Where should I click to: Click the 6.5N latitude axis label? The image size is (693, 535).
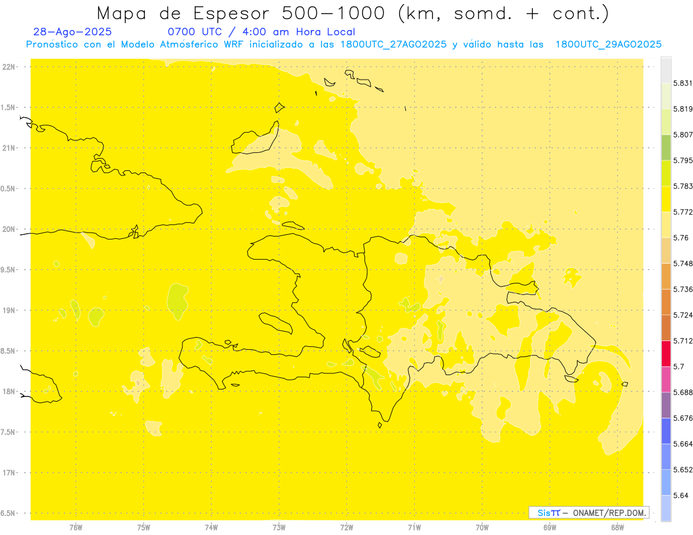pos(8,514)
